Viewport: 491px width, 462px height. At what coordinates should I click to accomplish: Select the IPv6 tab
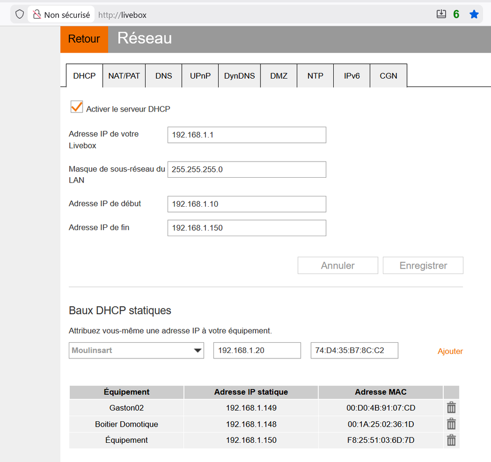pyautogui.click(x=351, y=76)
